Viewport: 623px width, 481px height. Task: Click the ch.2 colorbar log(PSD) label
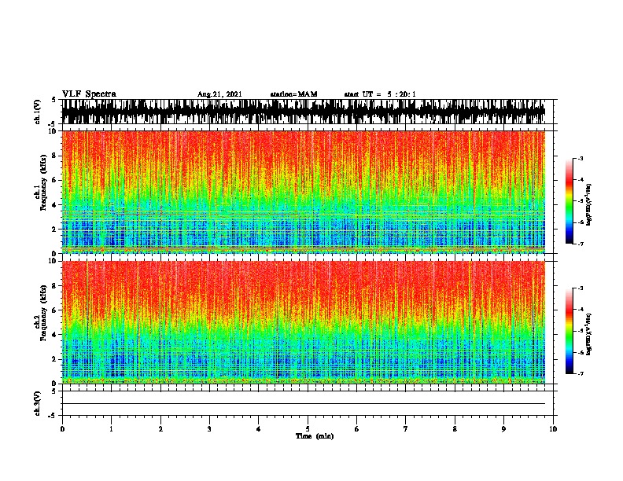(589, 334)
